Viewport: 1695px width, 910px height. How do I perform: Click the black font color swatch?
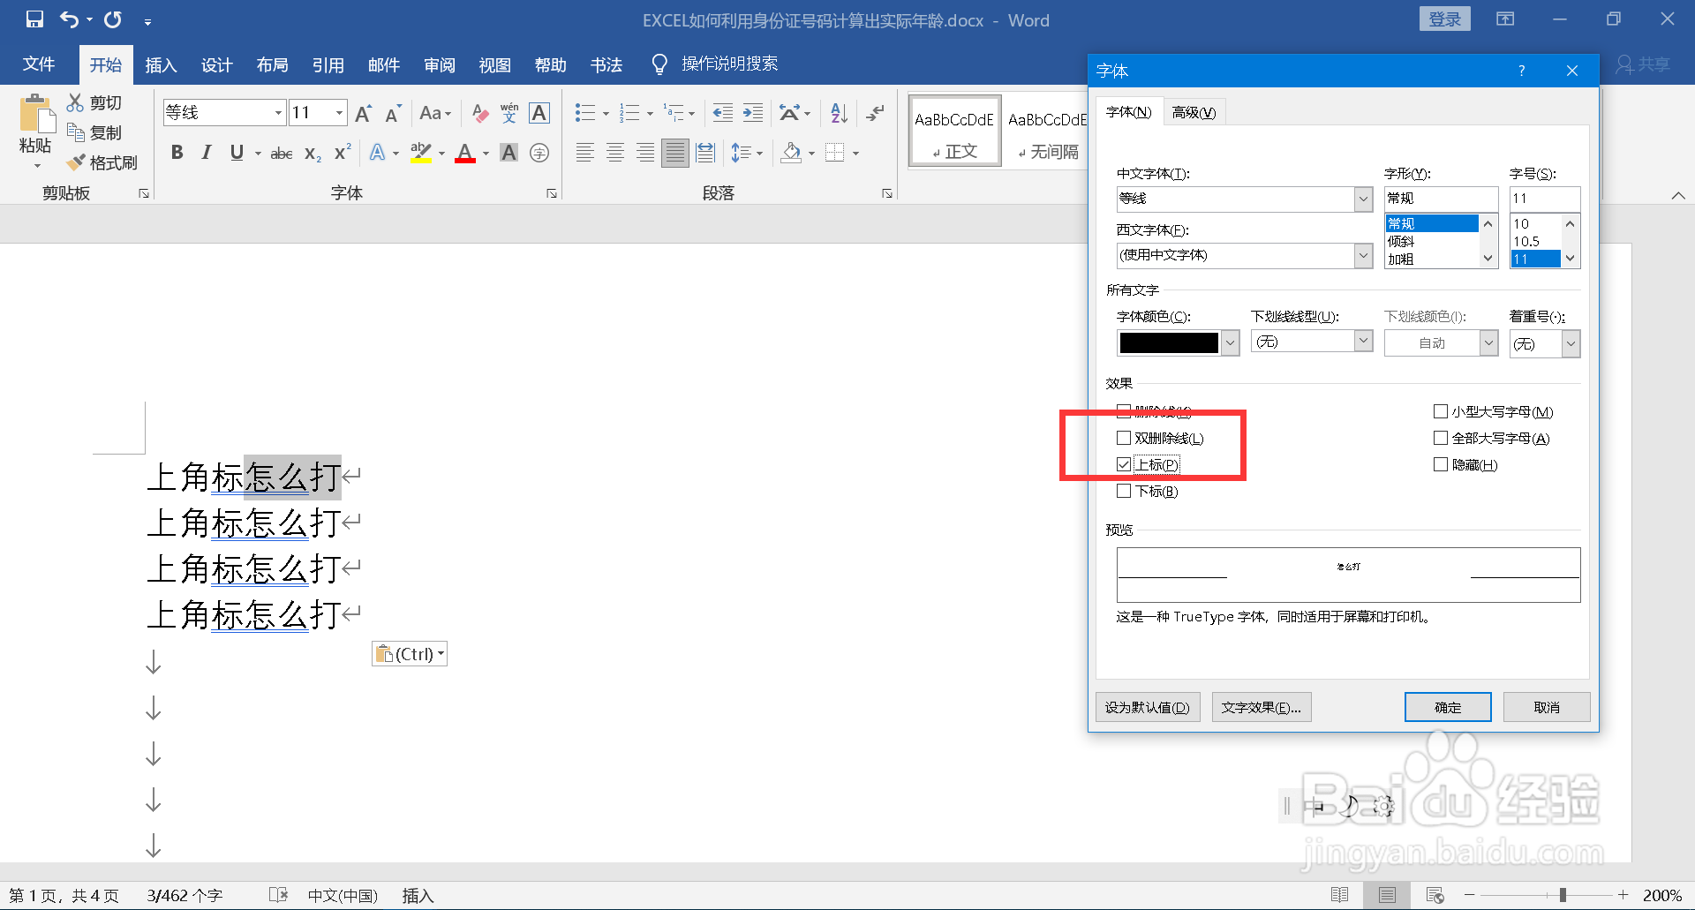click(1169, 342)
